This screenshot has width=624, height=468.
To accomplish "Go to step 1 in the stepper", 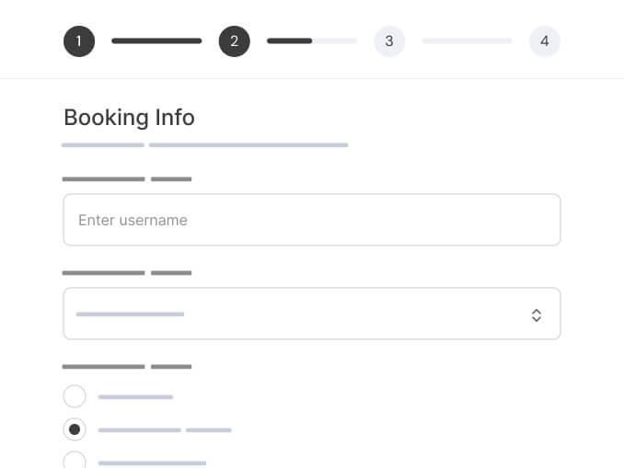I will tap(79, 41).
